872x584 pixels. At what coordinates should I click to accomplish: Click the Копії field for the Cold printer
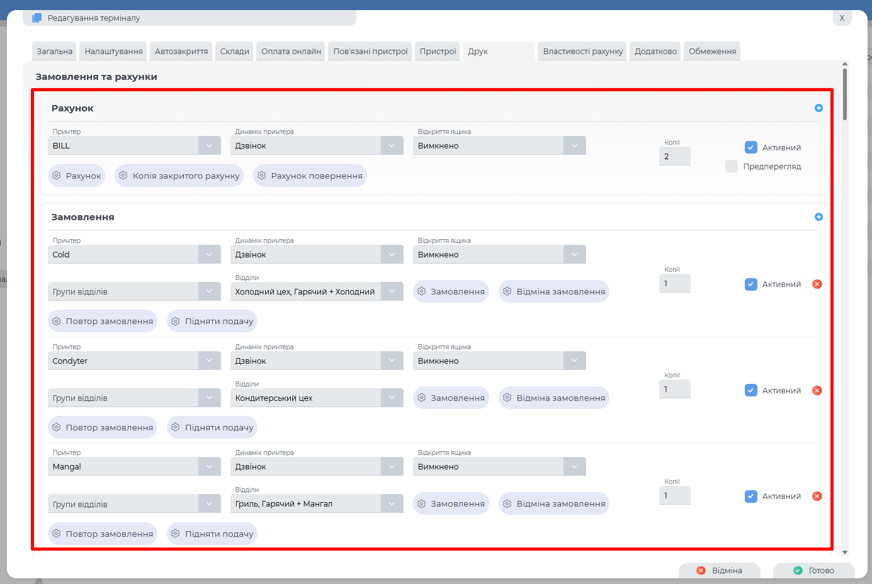click(x=674, y=284)
